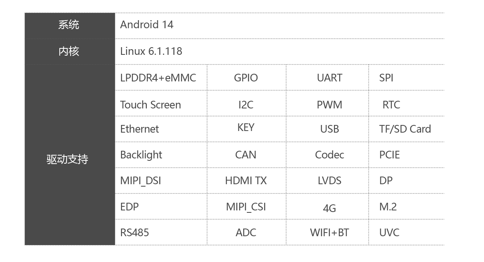Click the PWM table cell

pyautogui.click(x=330, y=105)
